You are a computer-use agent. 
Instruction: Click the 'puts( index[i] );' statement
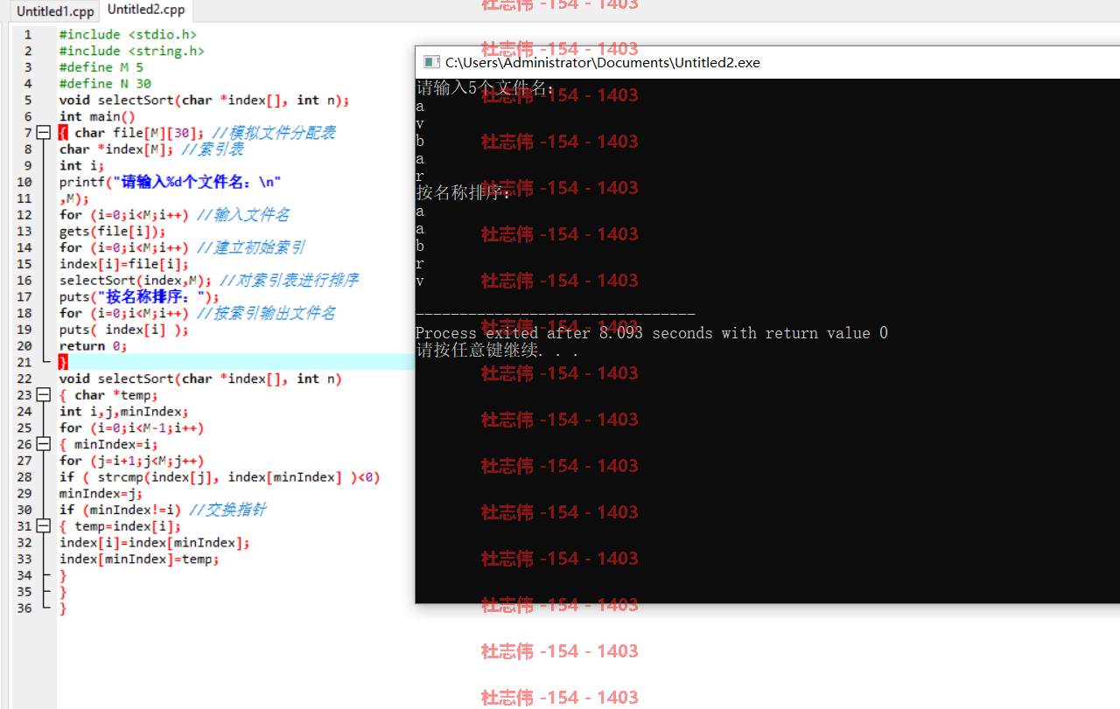click(123, 330)
